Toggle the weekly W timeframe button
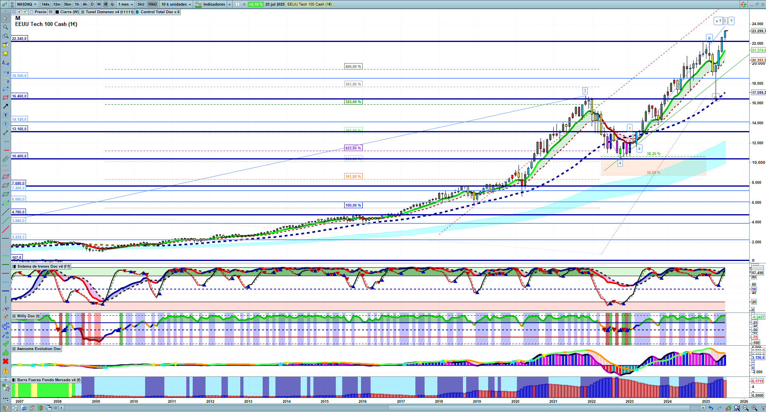 click(x=99, y=4)
